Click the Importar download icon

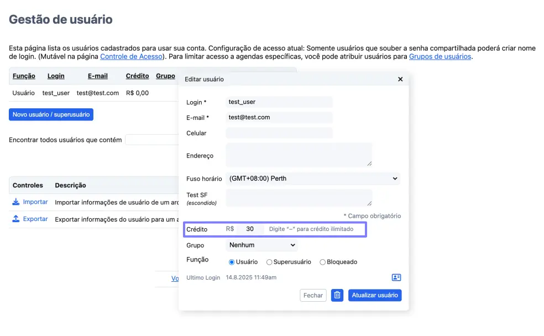[16, 202]
